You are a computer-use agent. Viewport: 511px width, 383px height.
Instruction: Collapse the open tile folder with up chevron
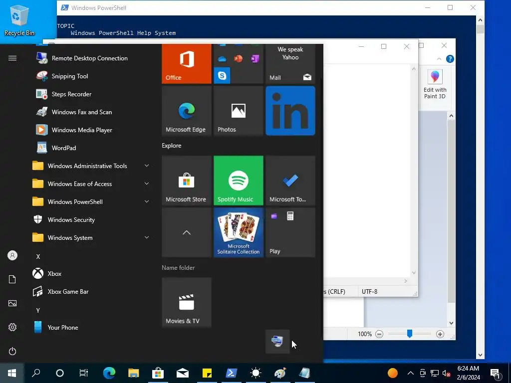[x=187, y=232]
